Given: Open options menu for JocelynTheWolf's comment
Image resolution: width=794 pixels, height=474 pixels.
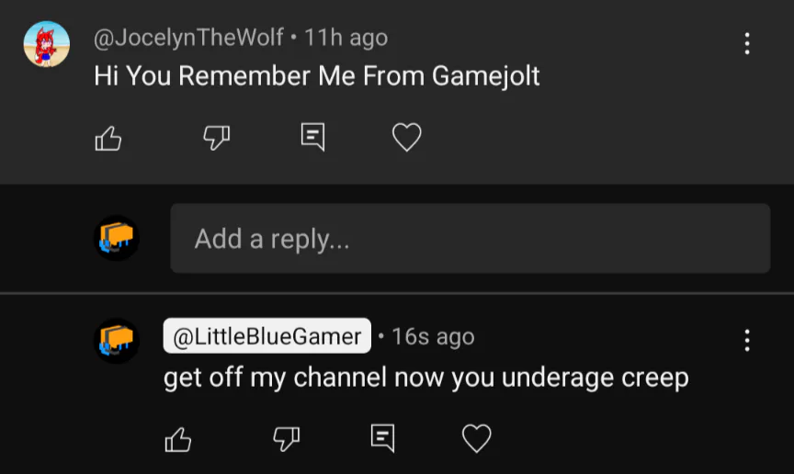Looking at the screenshot, I should click(747, 43).
